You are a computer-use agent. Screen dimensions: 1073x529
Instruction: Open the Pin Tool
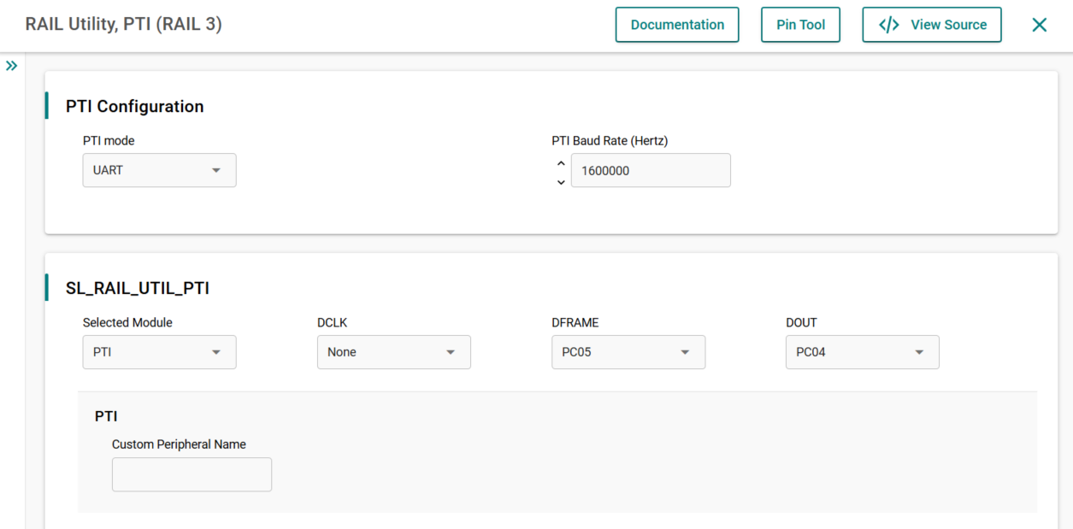800,25
